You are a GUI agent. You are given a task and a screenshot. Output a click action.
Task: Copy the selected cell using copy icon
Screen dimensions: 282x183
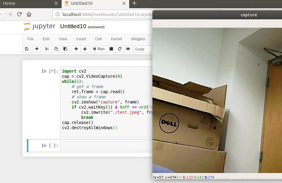tap(56, 49)
